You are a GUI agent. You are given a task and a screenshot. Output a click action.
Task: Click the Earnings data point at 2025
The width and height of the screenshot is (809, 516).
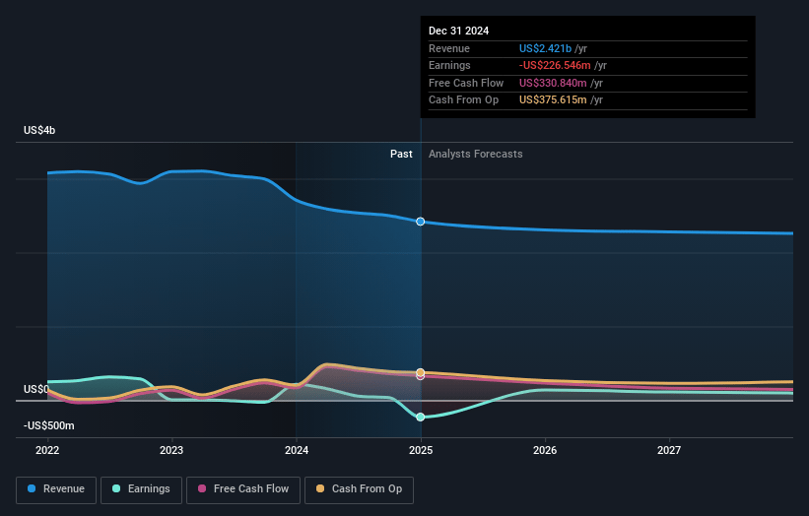421,417
